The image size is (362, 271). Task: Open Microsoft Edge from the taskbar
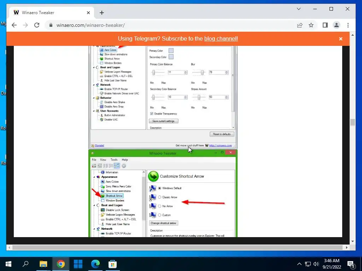[95, 264]
